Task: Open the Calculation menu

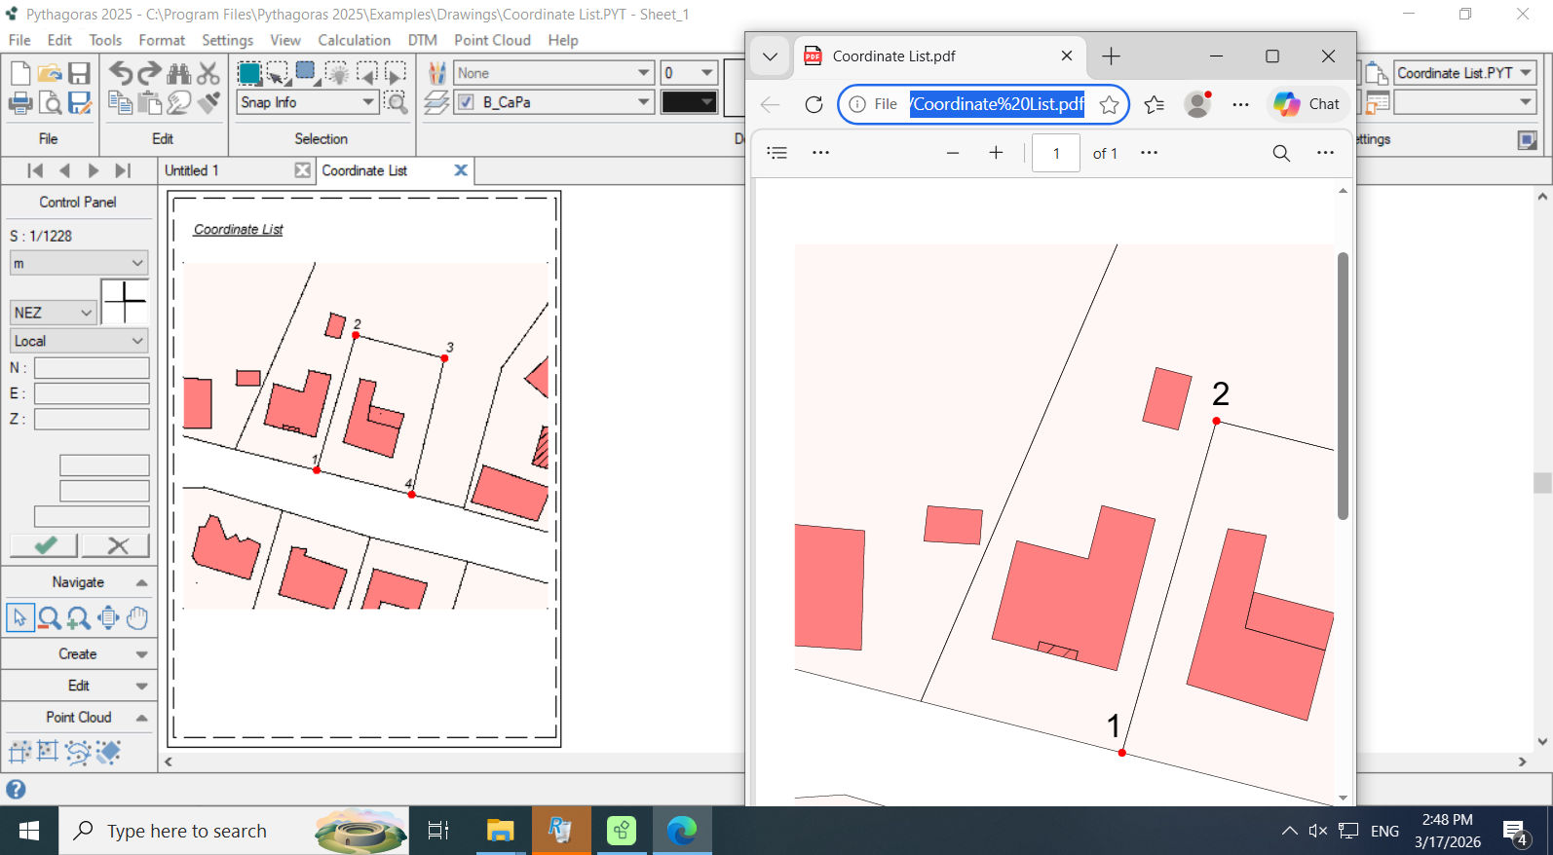Action: pos(354,40)
